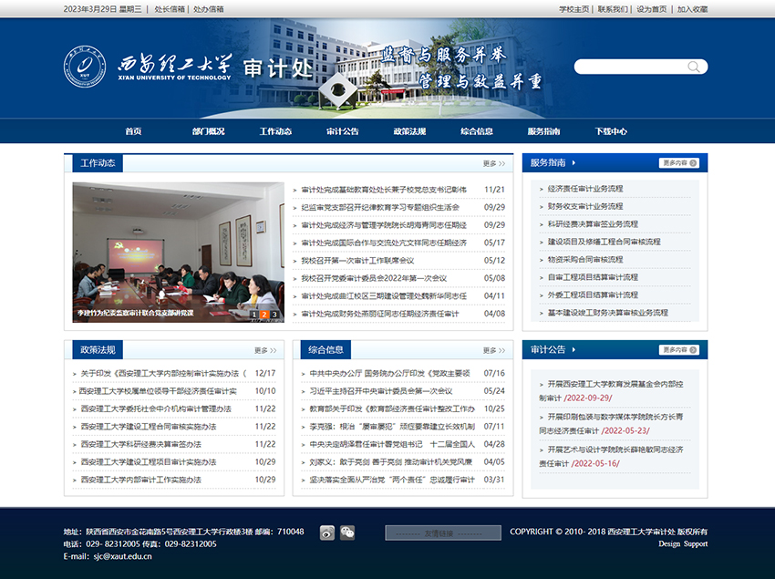Click 处办信箱 link in top bar
This screenshot has height=579, width=775.
(209, 9)
